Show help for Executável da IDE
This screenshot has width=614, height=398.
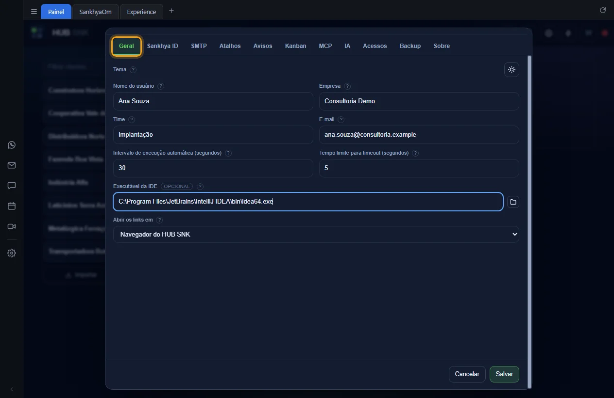tap(200, 187)
